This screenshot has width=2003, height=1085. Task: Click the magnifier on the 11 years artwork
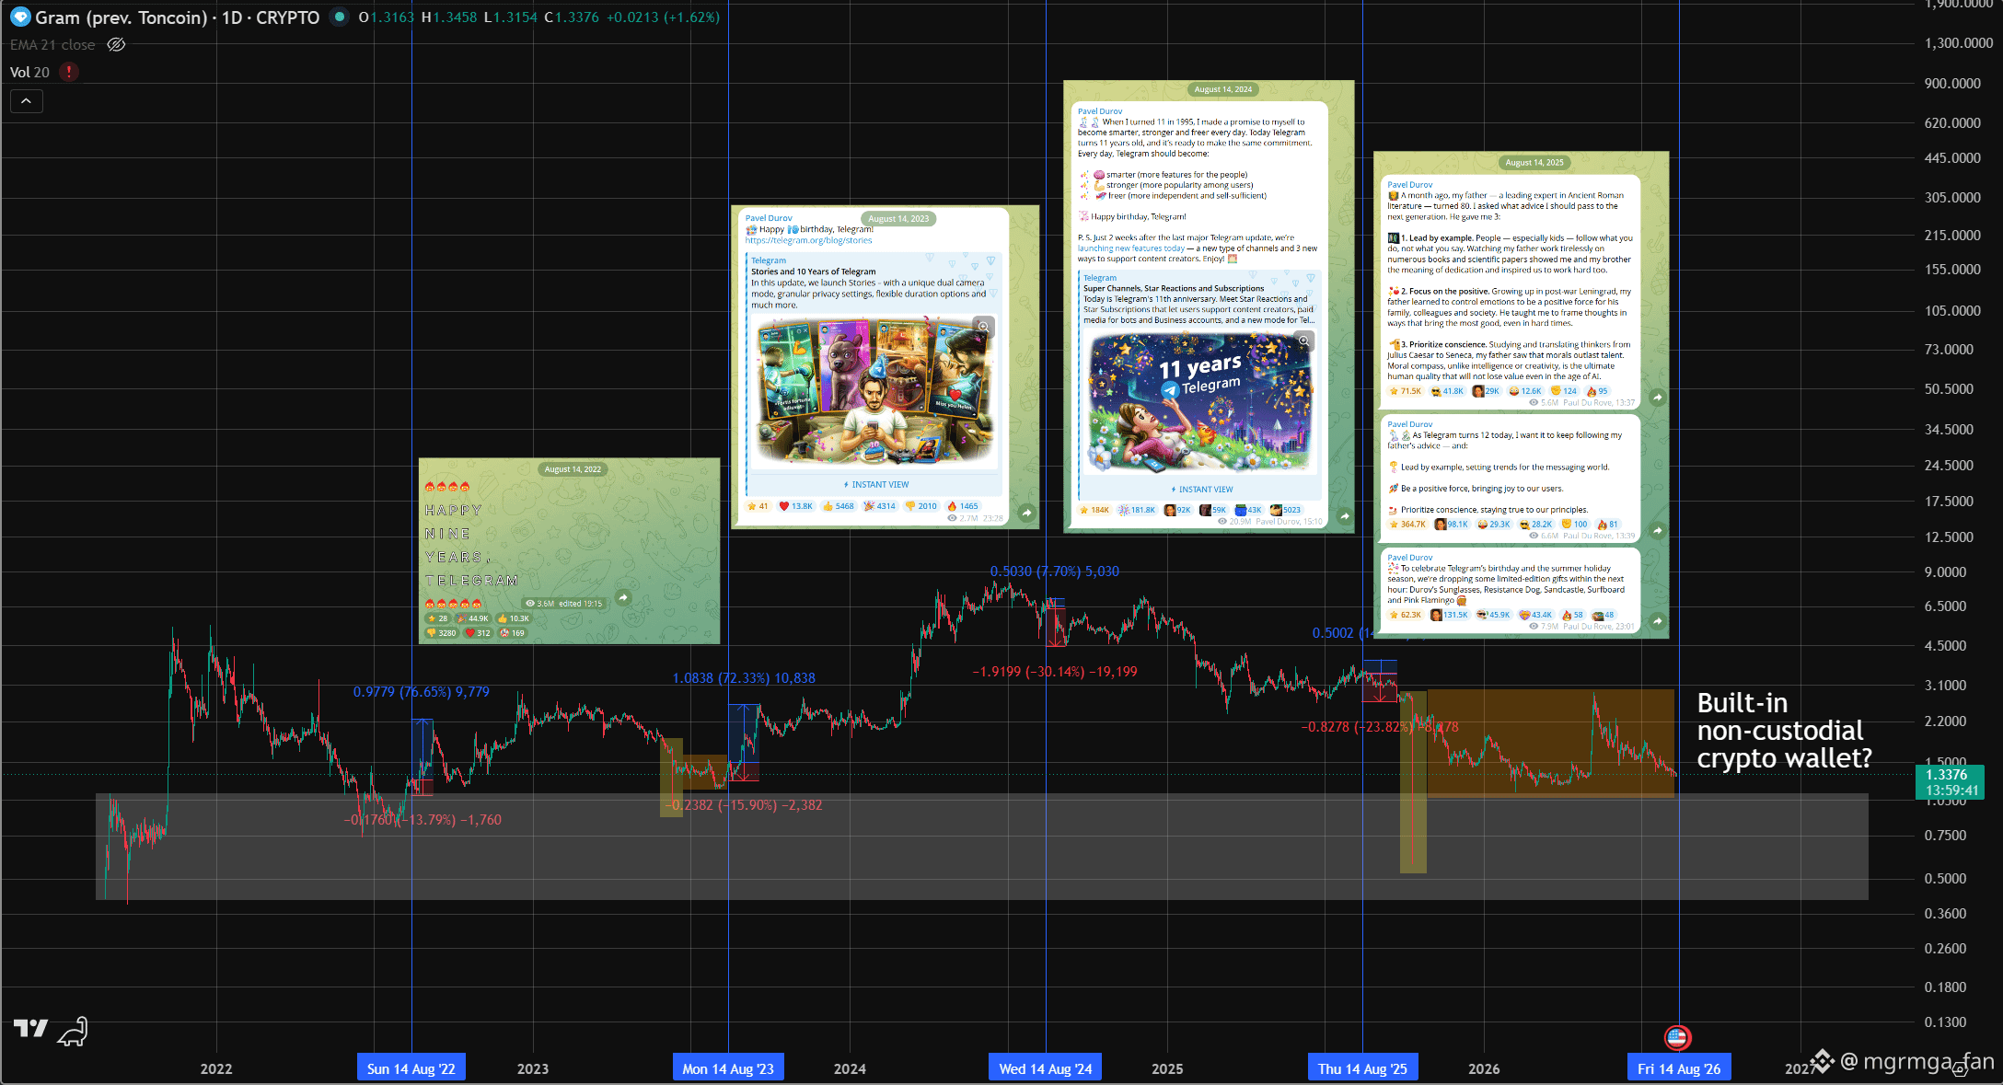pyautogui.click(x=1304, y=341)
